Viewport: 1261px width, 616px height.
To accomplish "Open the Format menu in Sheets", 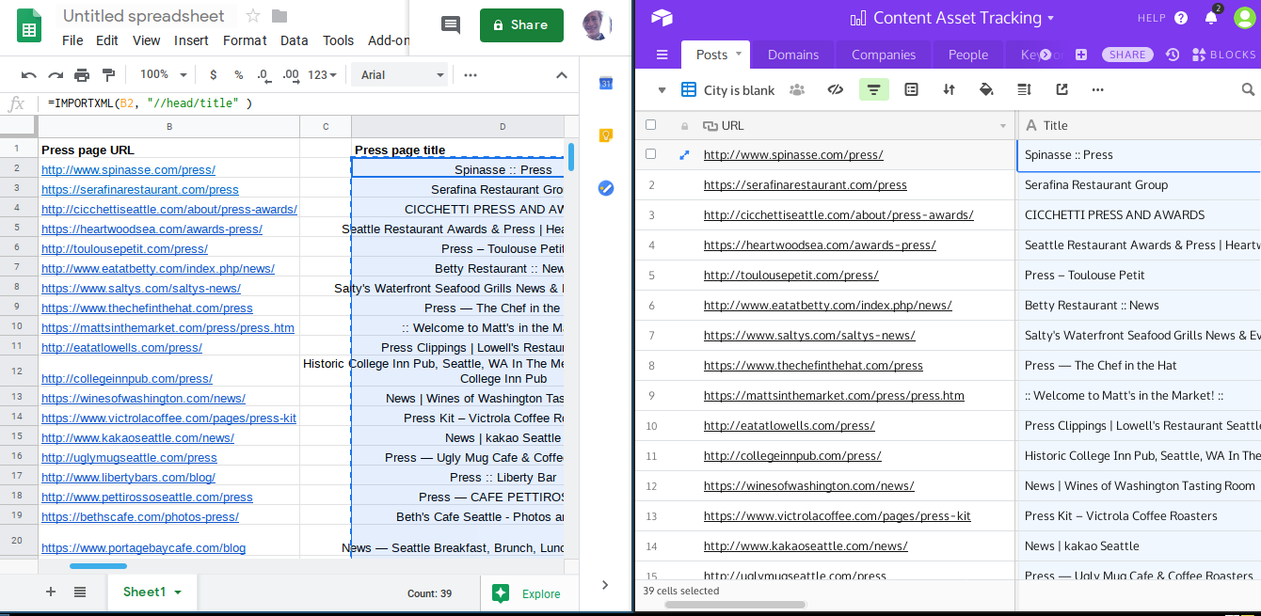I will point(245,40).
